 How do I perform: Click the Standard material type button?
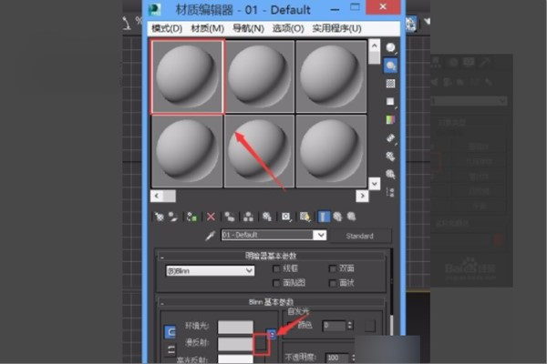pyautogui.click(x=360, y=236)
